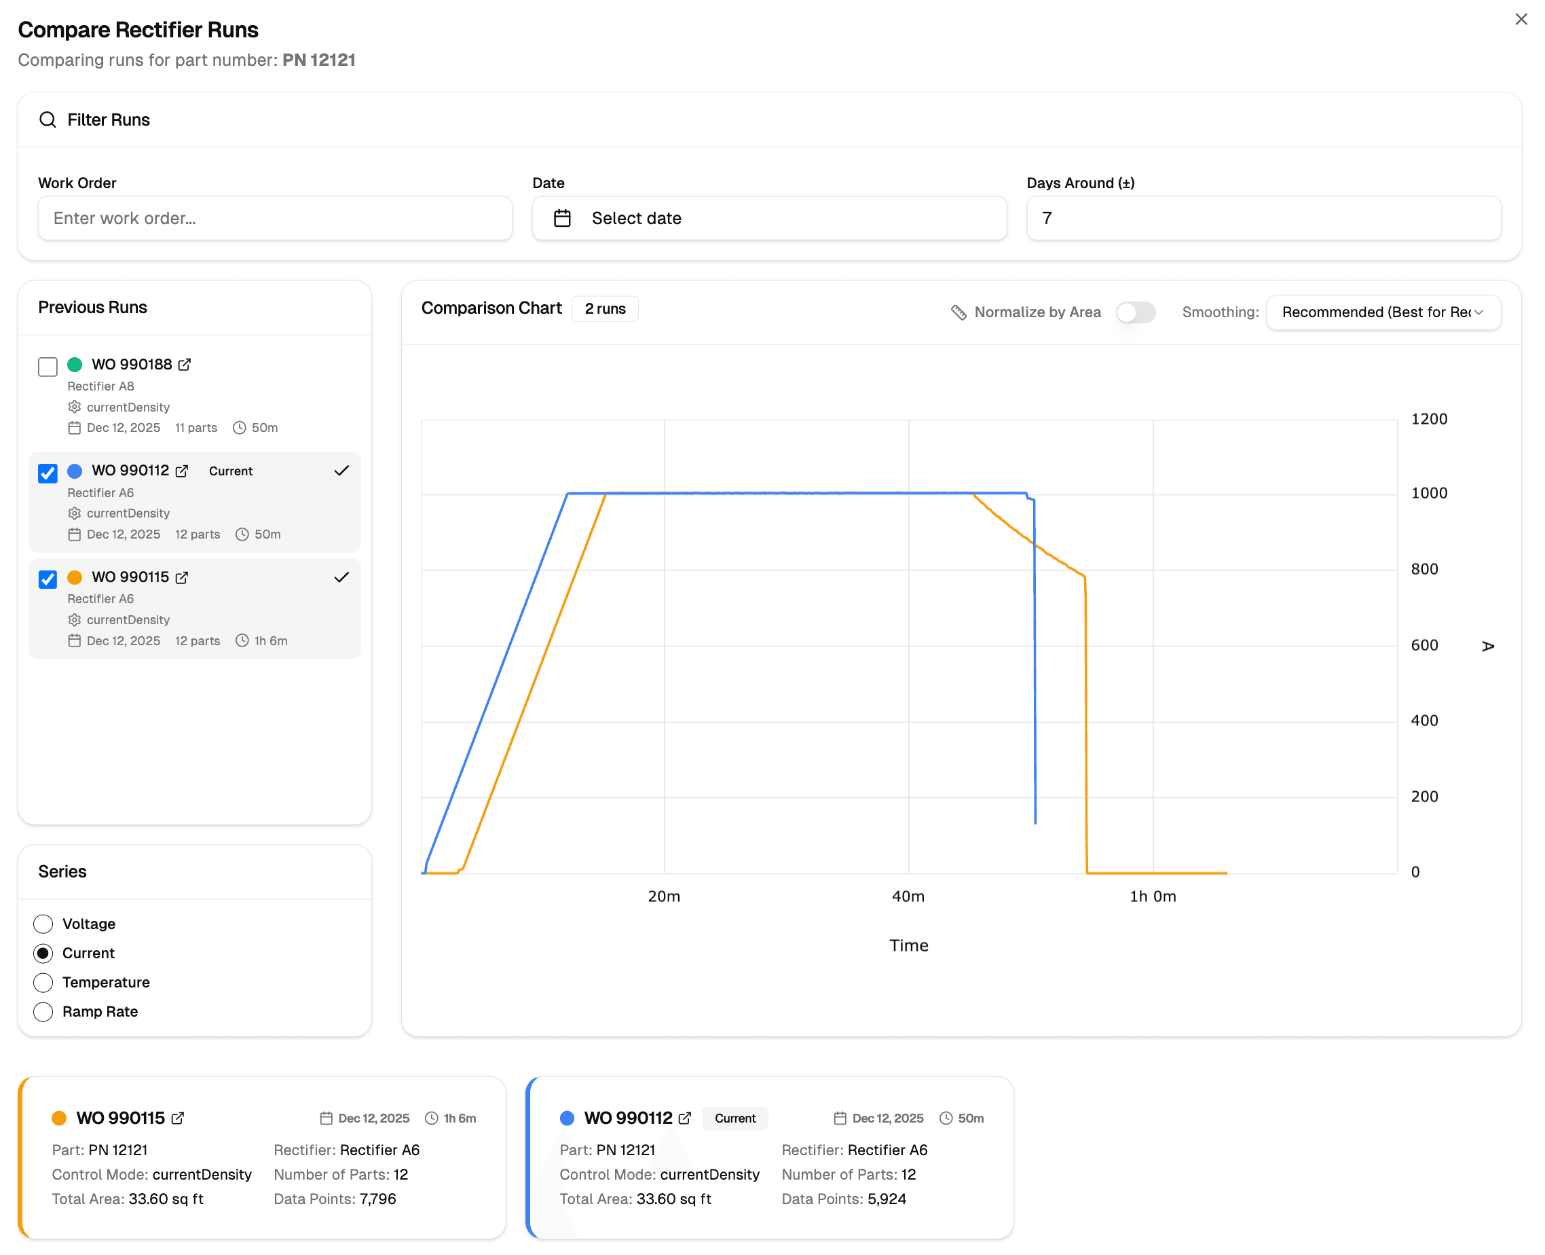Image resolution: width=1545 pixels, height=1255 pixels.
Task: Click the gear icon beside currentDensity for WO 990115
Action: pos(75,619)
